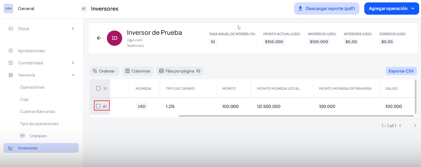Click the Exportar CSV button

coord(401,71)
